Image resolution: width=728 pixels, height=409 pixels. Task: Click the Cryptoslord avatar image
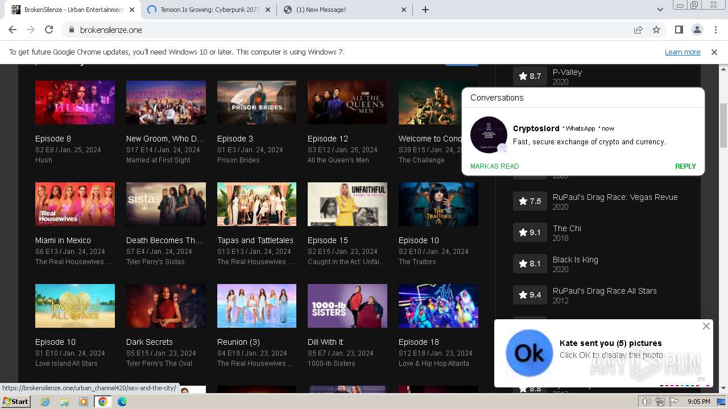(489, 135)
